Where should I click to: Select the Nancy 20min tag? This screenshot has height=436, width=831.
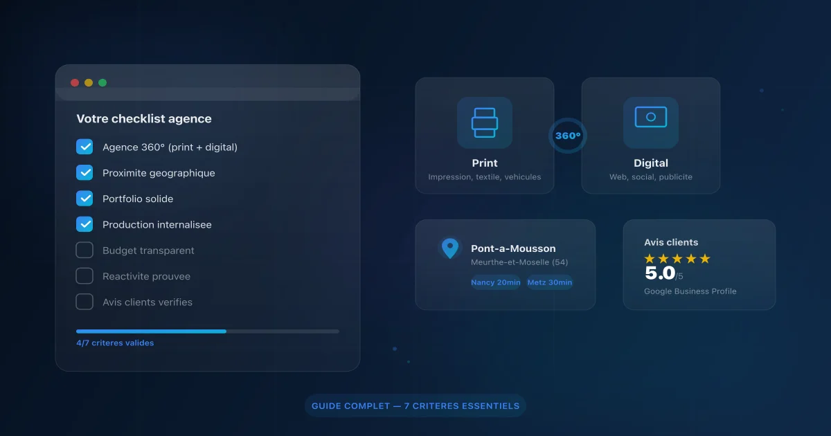tap(495, 282)
